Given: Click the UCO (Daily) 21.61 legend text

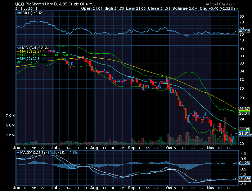Looking at the screenshot, I should tap(35, 48).
